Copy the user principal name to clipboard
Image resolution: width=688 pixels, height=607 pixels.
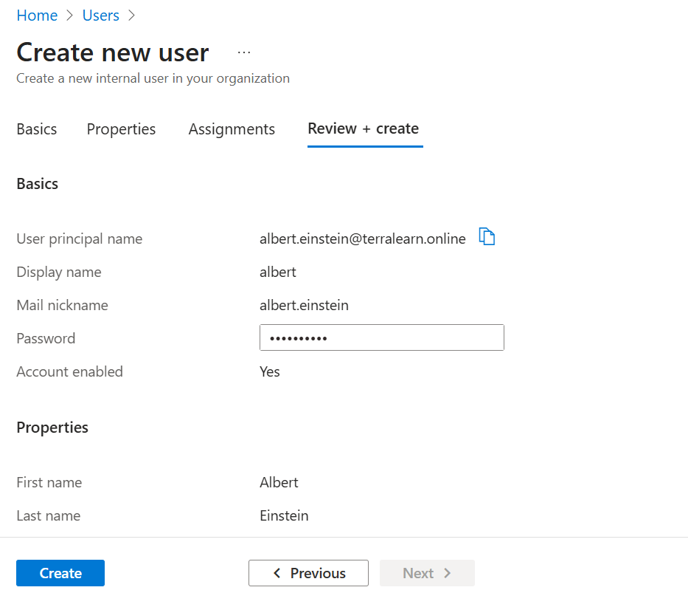pos(487,237)
